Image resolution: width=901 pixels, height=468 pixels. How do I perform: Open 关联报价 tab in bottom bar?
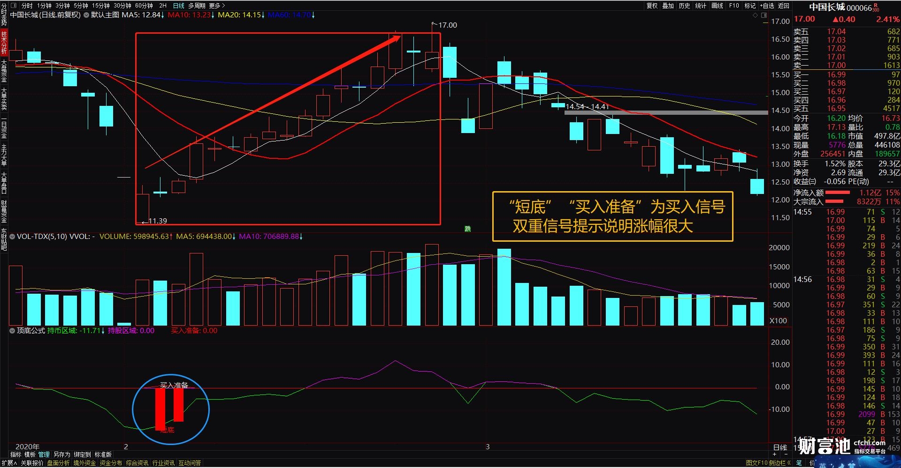[31, 463]
